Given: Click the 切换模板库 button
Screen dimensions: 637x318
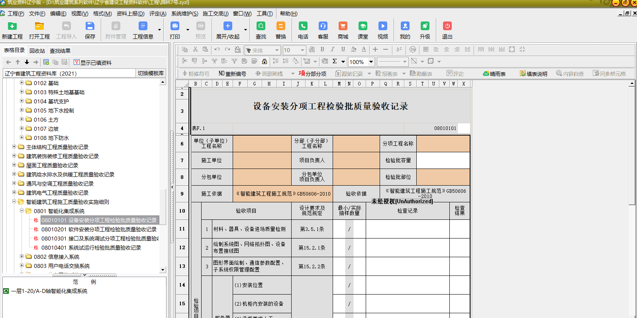Looking at the screenshot, I should pos(151,73).
